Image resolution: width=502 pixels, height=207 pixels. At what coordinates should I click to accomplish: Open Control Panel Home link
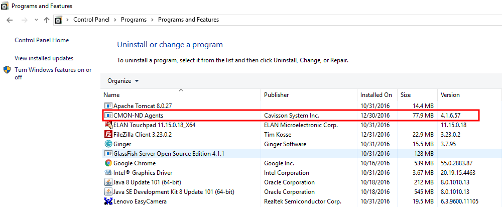42,40
